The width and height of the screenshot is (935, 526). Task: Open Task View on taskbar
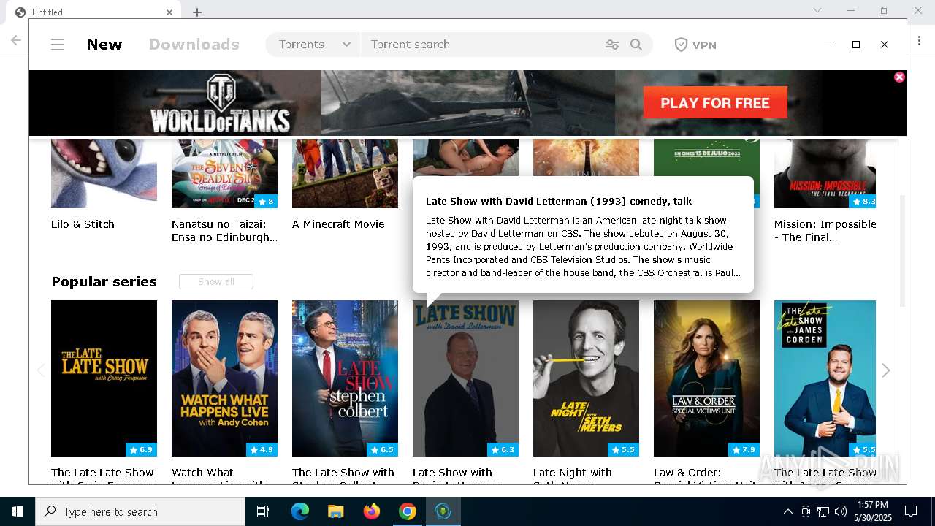click(x=263, y=511)
